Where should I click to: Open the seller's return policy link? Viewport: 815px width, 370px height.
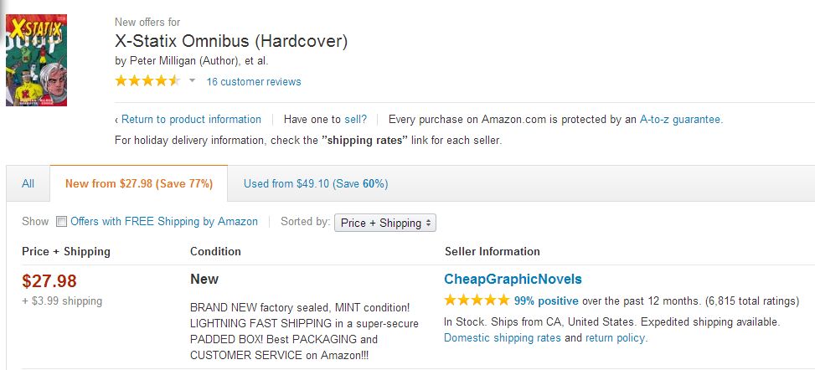(616, 338)
